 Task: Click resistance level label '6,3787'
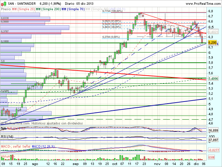[x=5, y=31]
